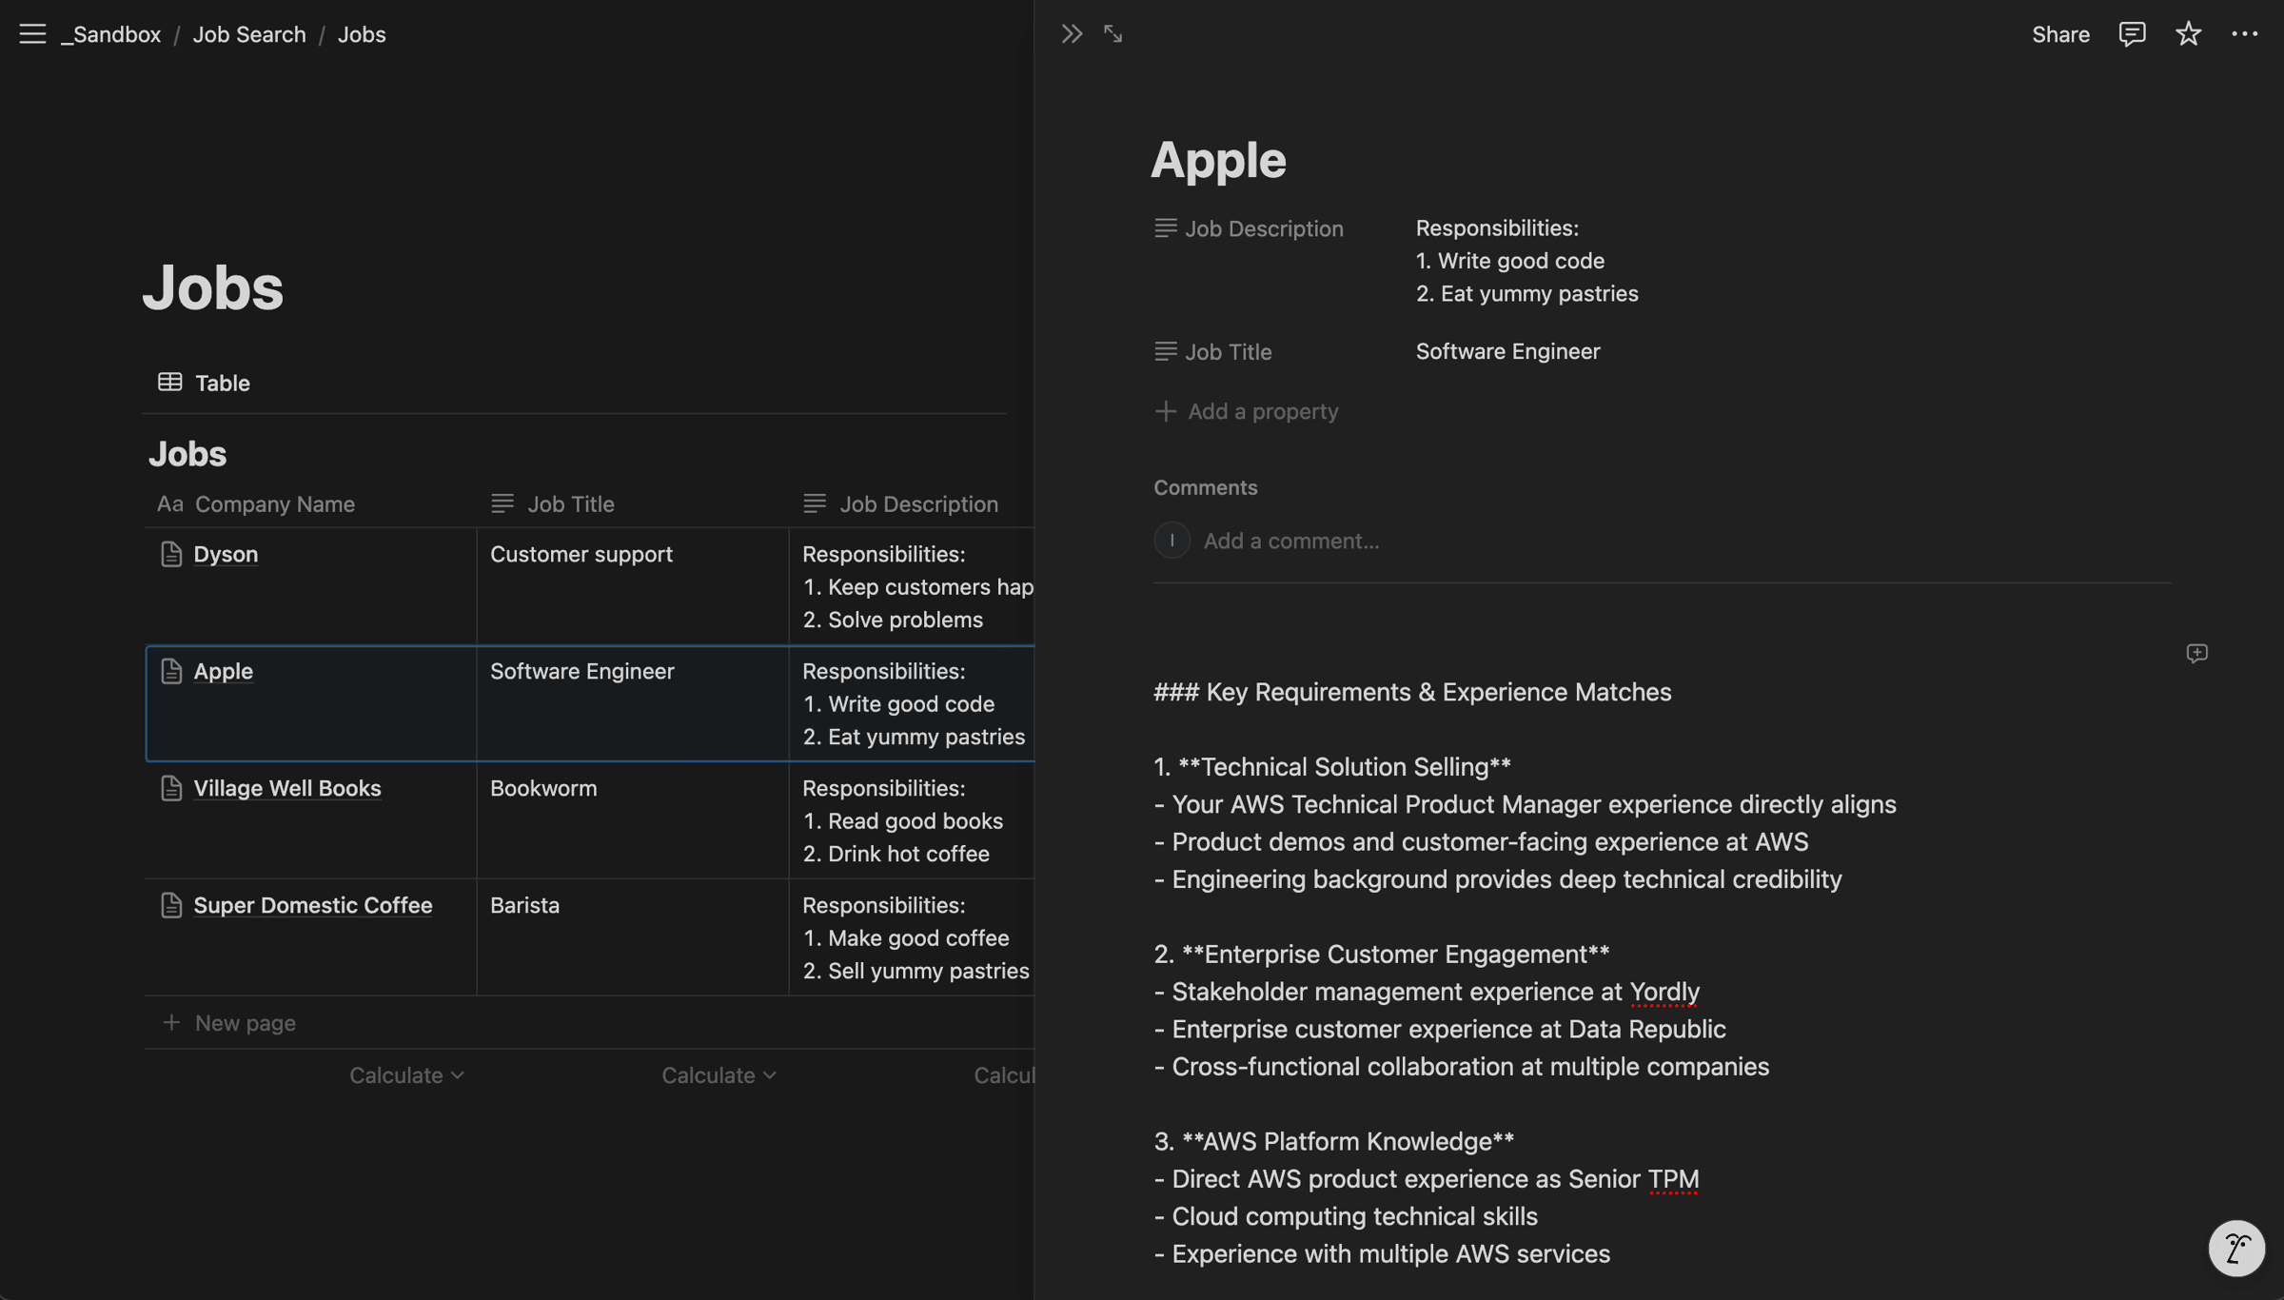
Task: Click the user avatar in comments
Action: tap(1172, 541)
